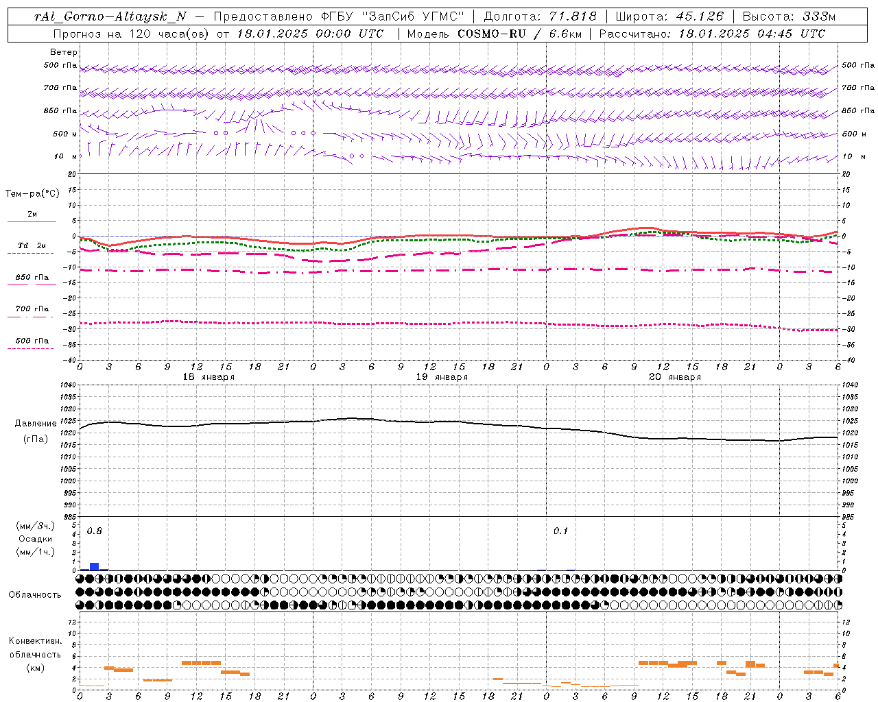Screen dimensions: 878x702
Task: Click the 'Модель COSMO-RU / 6.6км' text
Action: pyautogui.click(x=494, y=34)
